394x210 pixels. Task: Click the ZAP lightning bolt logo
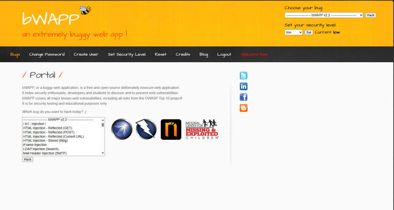coord(146,129)
